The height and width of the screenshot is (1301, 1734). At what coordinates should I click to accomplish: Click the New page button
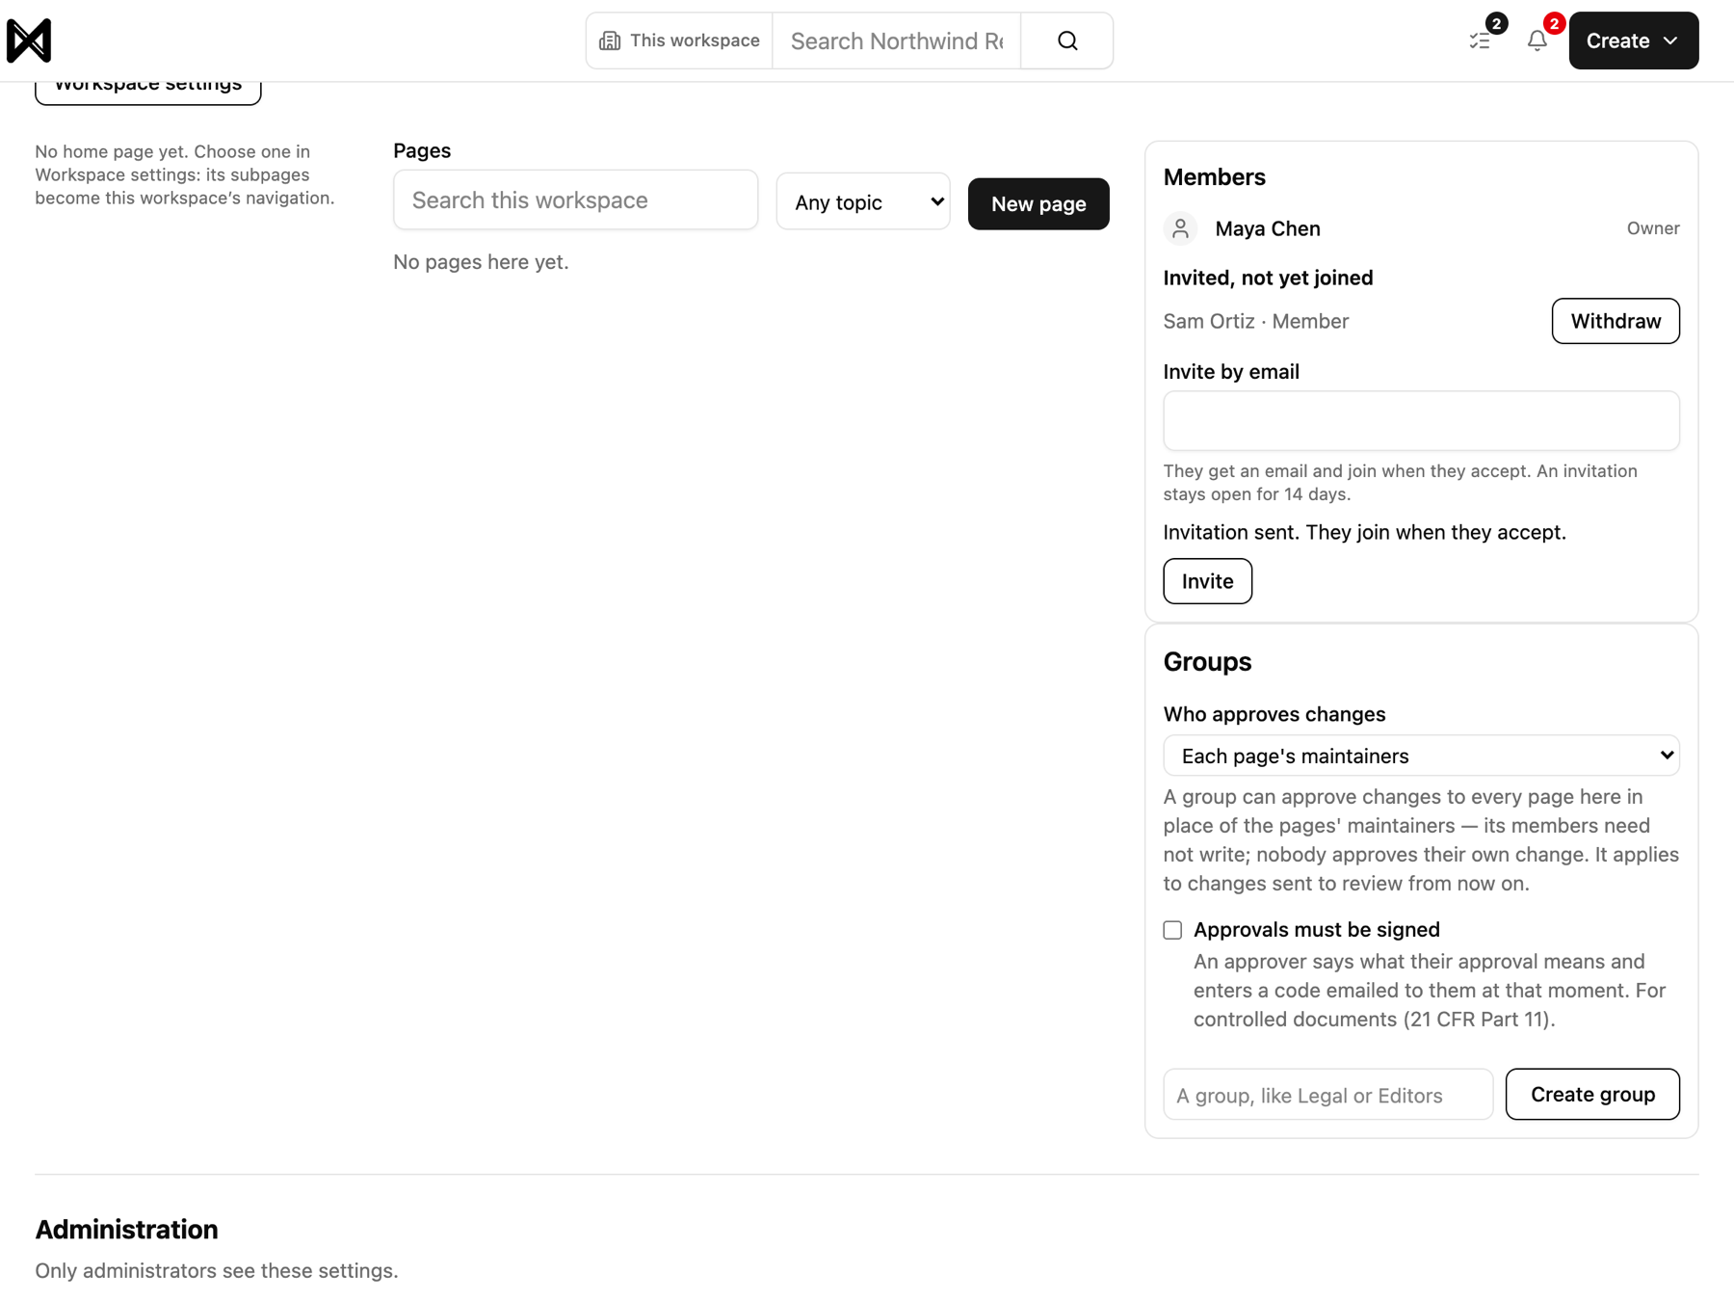click(1038, 203)
